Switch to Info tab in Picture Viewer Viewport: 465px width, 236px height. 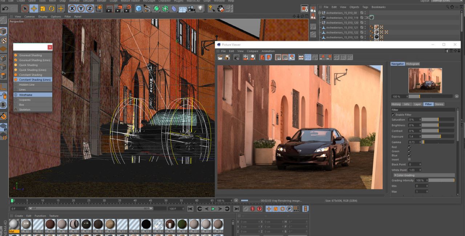[407, 104]
